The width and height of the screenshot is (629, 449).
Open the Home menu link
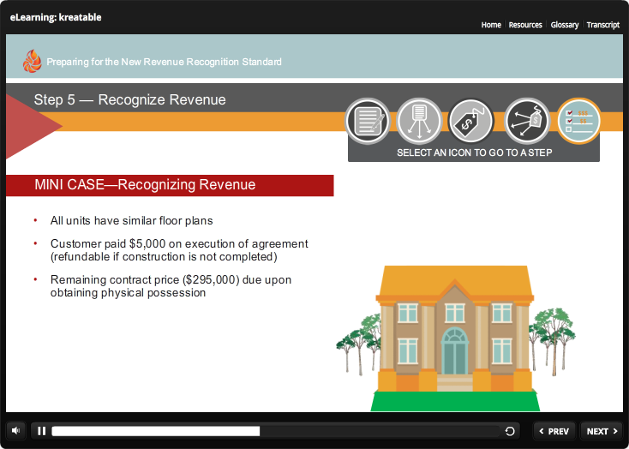click(x=491, y=25)
